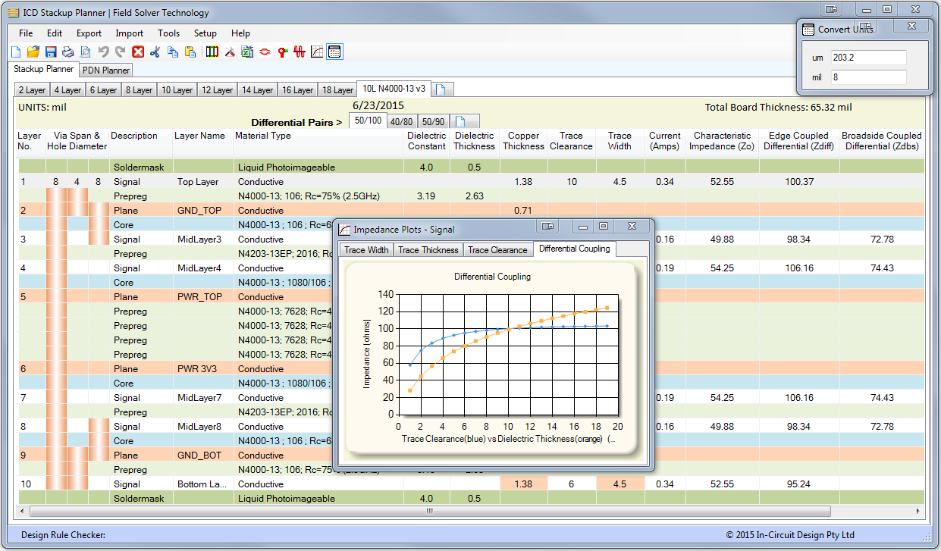Switch to Trace Thickness plot tab
The width and height of the screenshot is (941, 551).
[x=428, y=250]
